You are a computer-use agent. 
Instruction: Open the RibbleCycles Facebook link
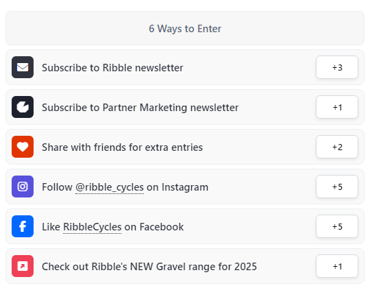pyautogui.click(x=92, y=227)
